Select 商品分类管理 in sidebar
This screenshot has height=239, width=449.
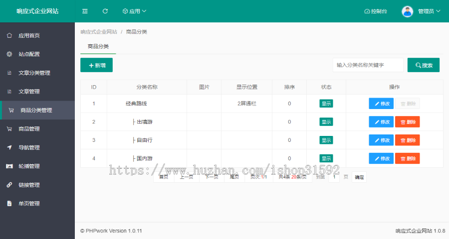(37, 110)
